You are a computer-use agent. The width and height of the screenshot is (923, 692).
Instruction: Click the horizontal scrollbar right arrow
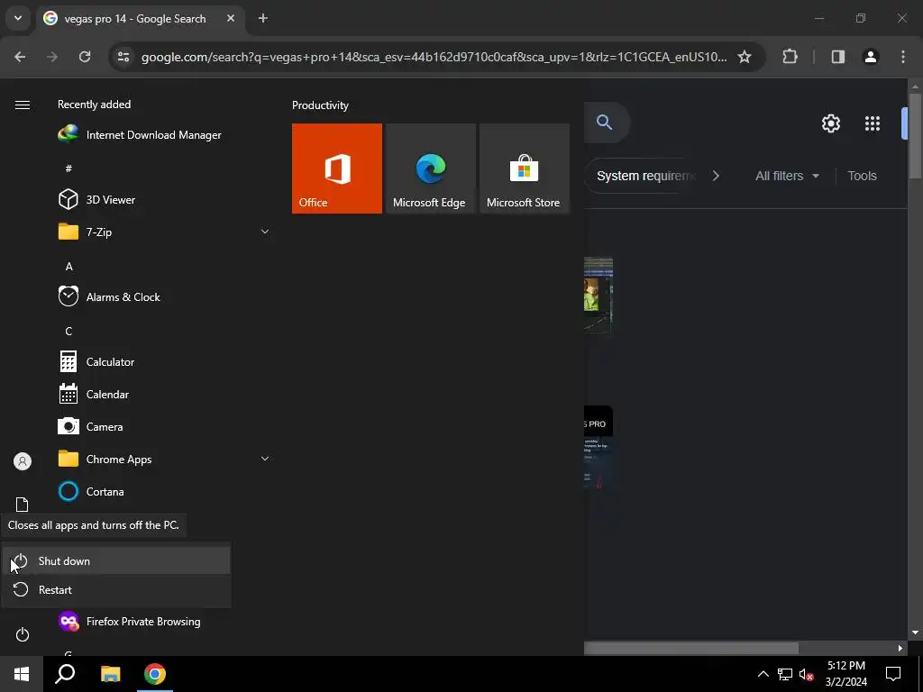(x=900, y=649)
